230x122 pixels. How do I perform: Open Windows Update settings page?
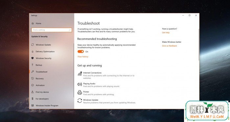tap(43, 45)
